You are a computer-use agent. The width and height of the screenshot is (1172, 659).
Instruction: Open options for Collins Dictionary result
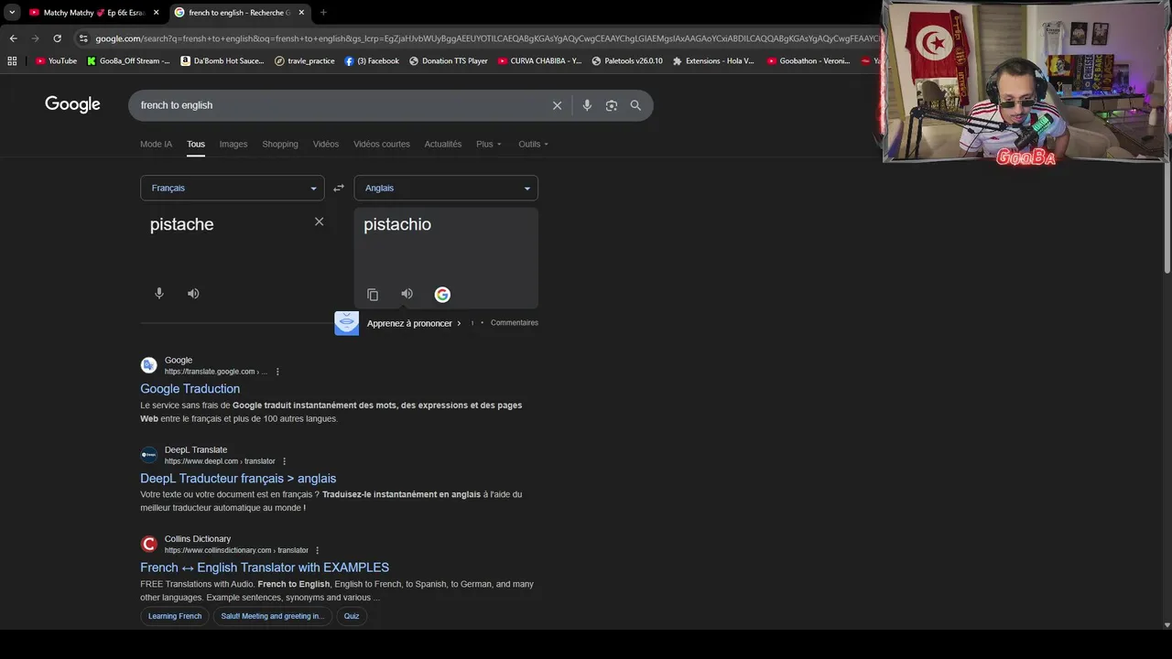click(x=317, y=550)
